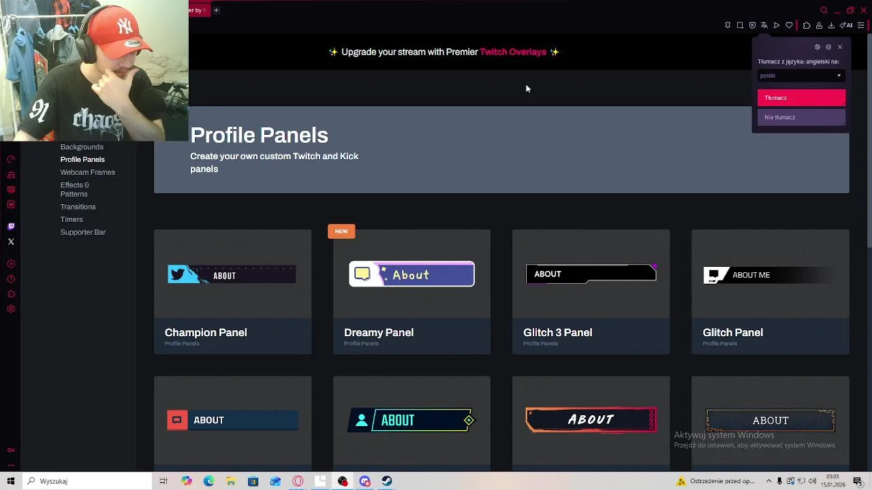This screenshot has height=490, width=872.
Task: Open Extensions cube icon in sidebar
Action: (x=11, y=294)
